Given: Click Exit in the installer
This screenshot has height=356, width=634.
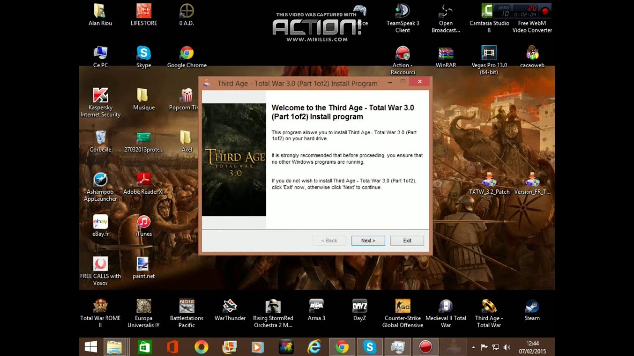Looking at the screenshot, I should point(407,241).
